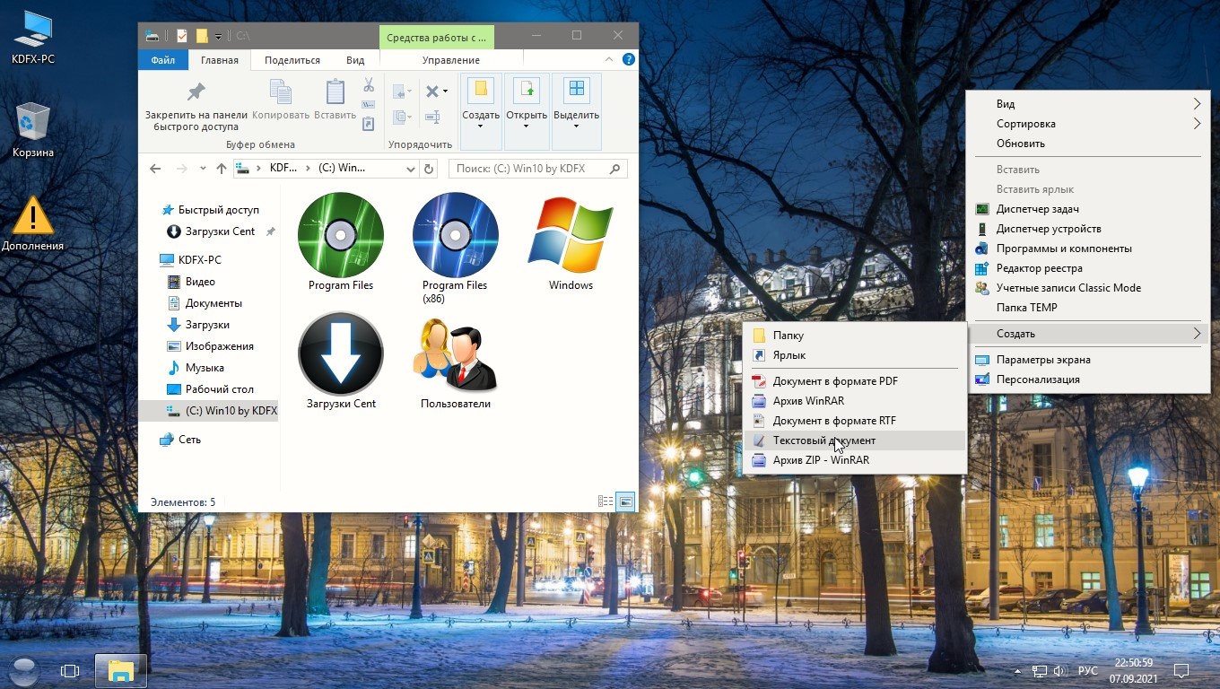Go back with the left arrow button
The width and height of the screenshot is (1220, 689).
pyautogui.click(x=155, y=169)
